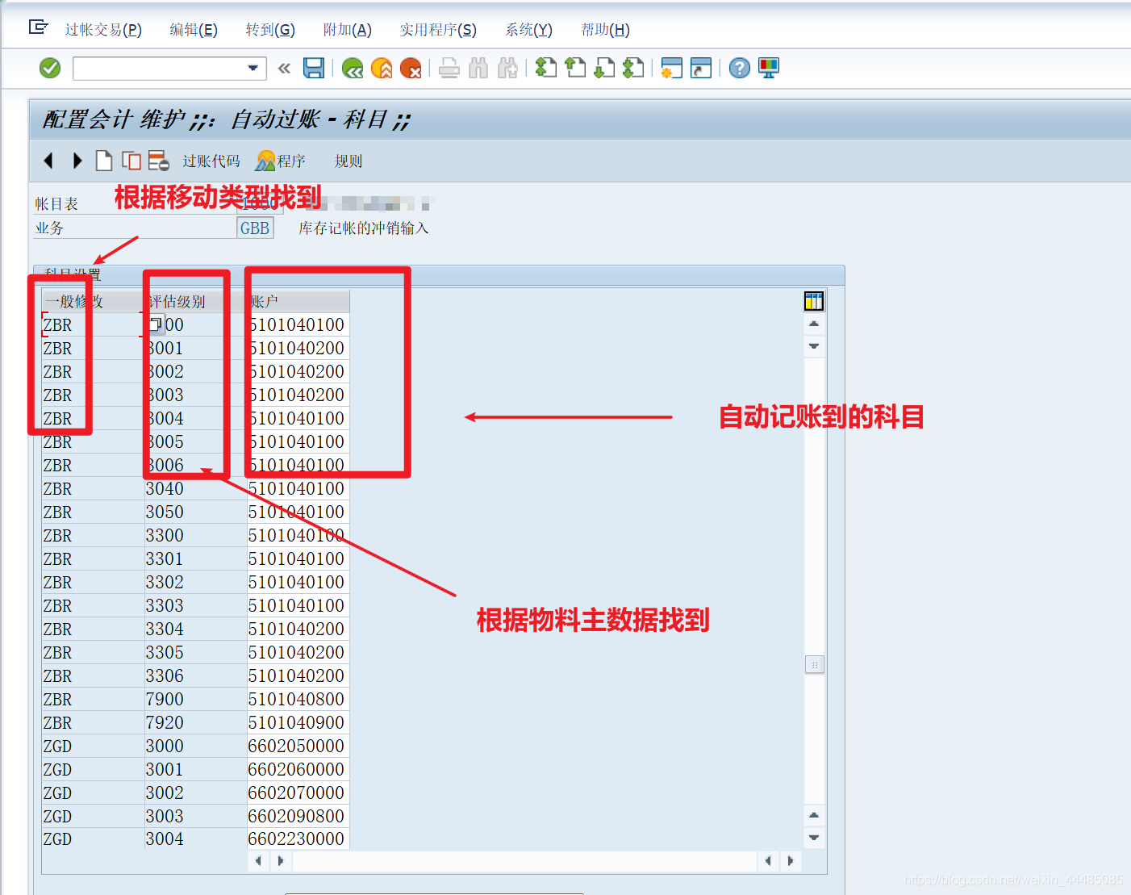Open the 附加(A) menu
1131x895 pixels.
tap(348, 30)
